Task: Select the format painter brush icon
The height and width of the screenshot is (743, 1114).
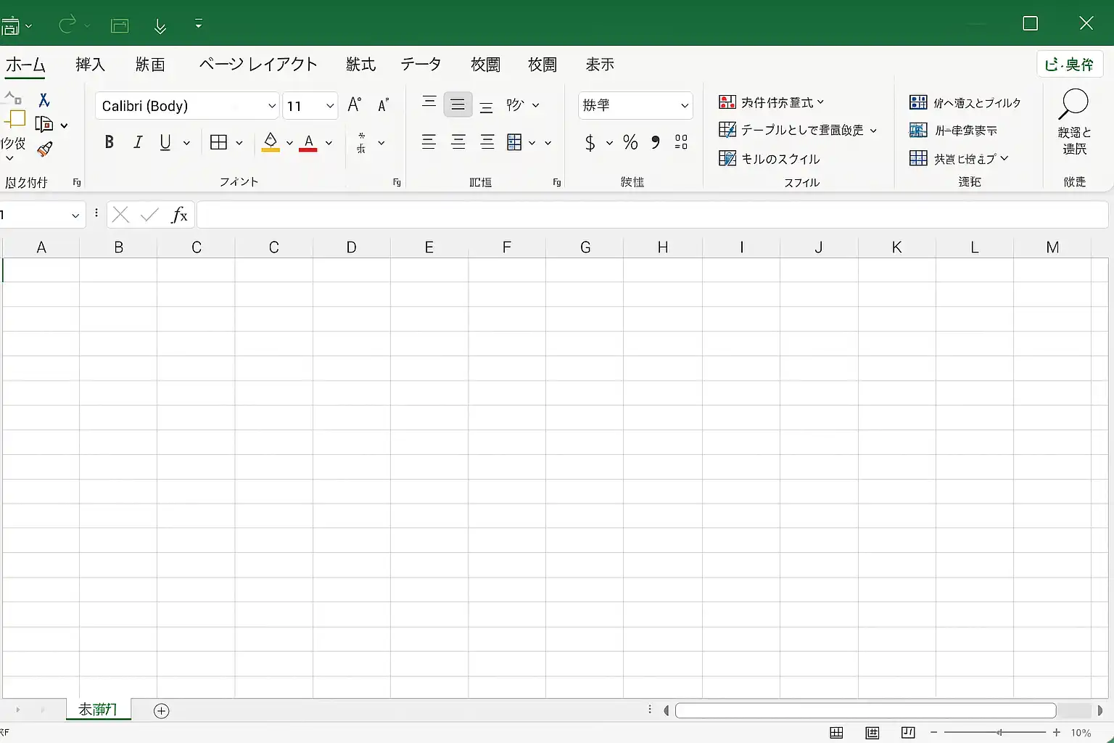Action: click(45, 149)
